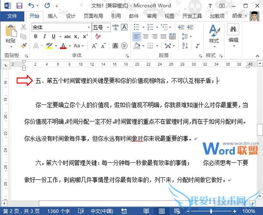
Task: Activate the Format Painter brush
Action: coord(24,46)
